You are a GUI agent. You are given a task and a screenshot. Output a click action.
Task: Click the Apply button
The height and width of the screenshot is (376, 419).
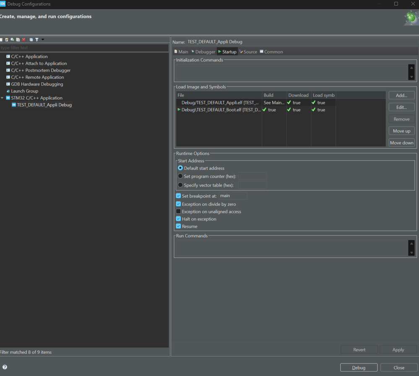pos(398,350)
